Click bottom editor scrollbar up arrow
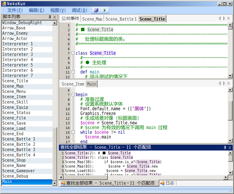 [230, 90]
